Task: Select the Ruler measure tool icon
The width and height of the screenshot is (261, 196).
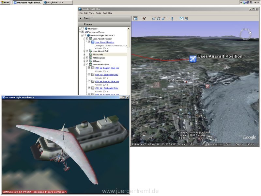Action: (x=172, y=19)
